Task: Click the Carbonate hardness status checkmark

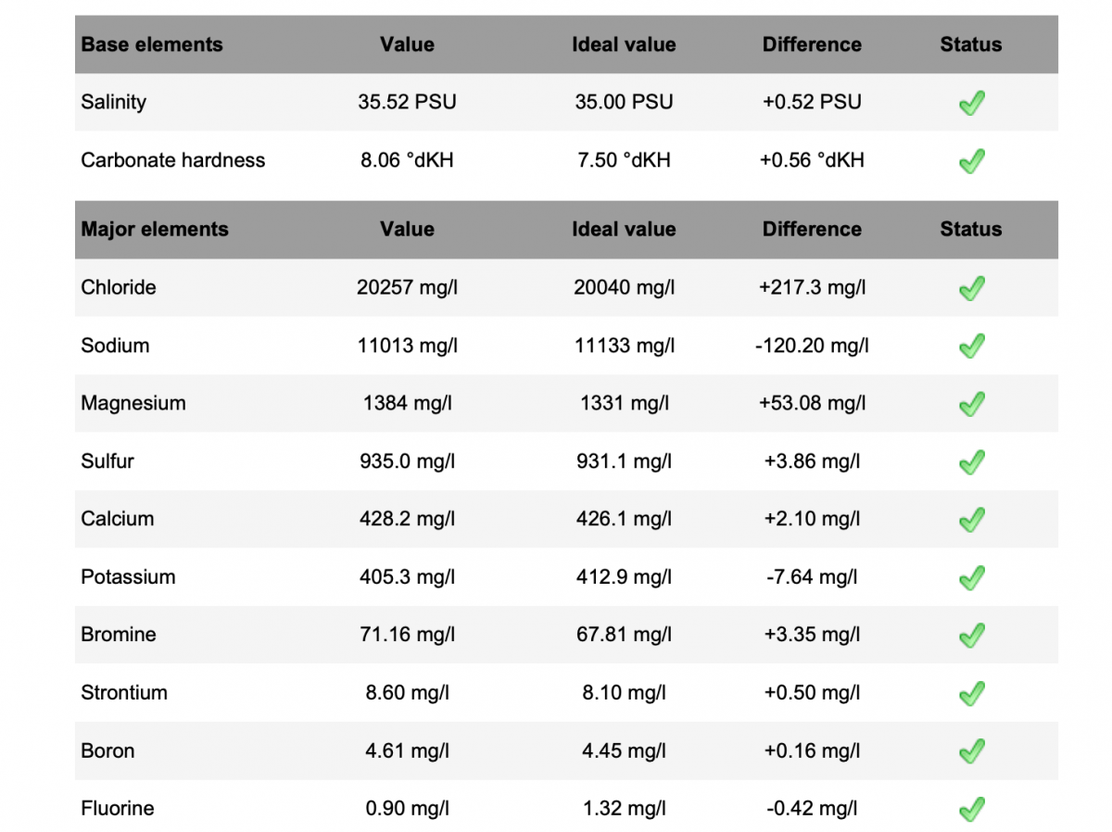Action: (x=971, y=161)
